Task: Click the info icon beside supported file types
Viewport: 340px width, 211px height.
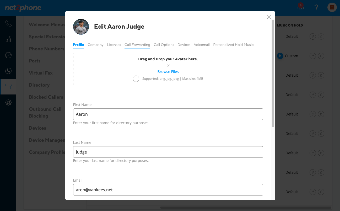Action: coord(136,79)
